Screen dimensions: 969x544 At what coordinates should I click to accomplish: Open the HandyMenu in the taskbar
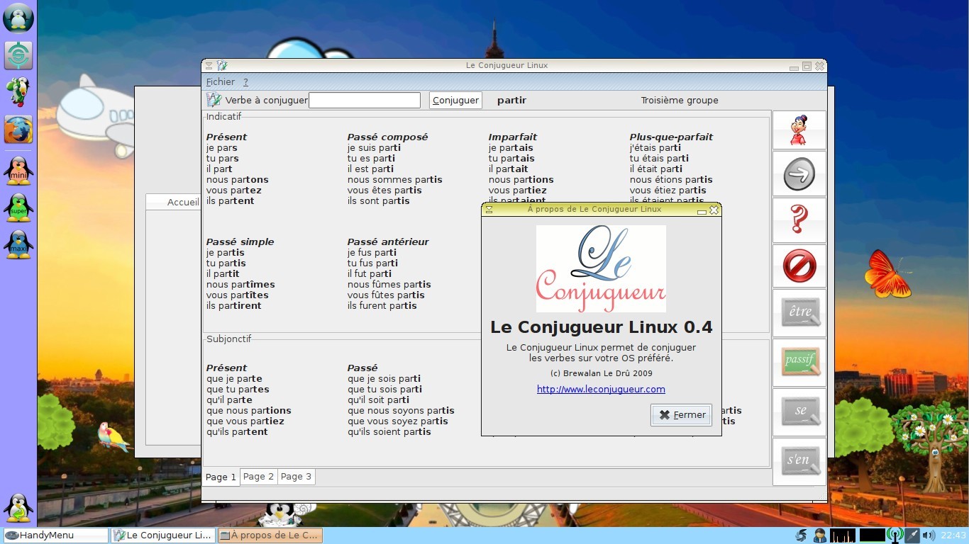56,535
